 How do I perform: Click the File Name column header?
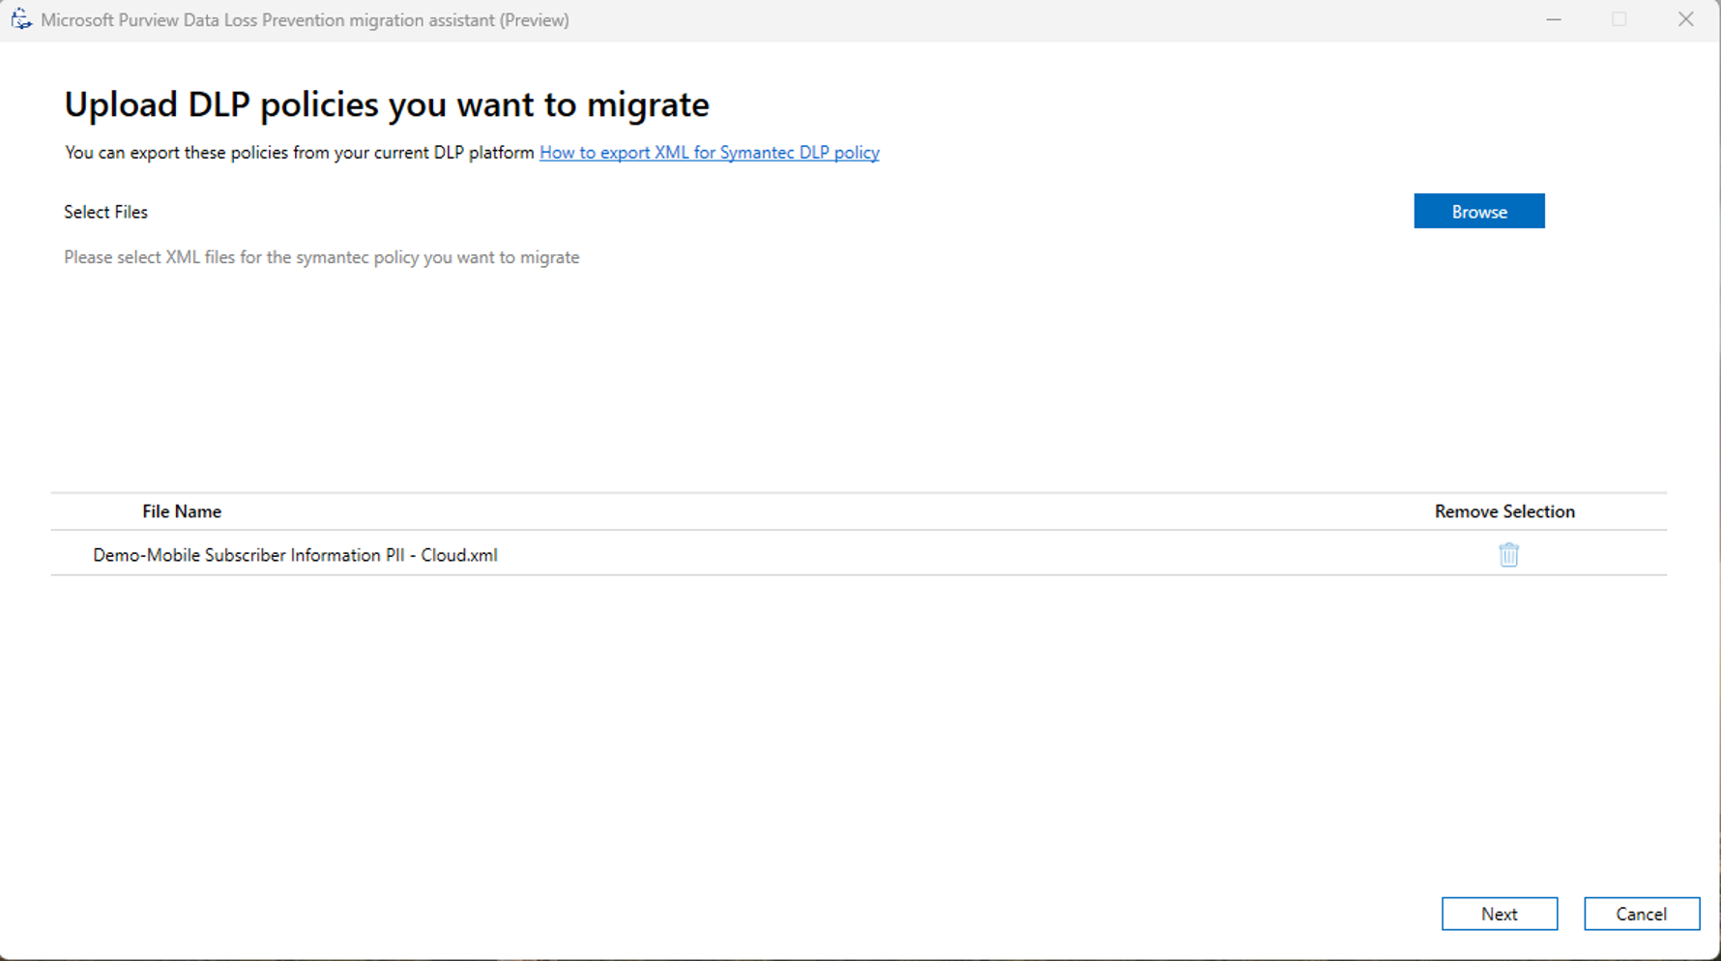coord(182,511)
